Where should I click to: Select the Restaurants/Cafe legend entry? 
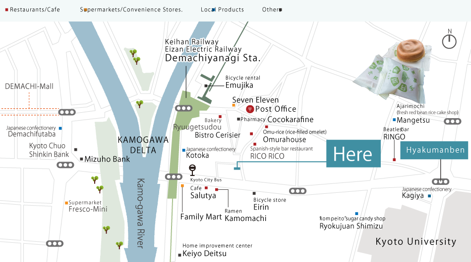point(32,9)
